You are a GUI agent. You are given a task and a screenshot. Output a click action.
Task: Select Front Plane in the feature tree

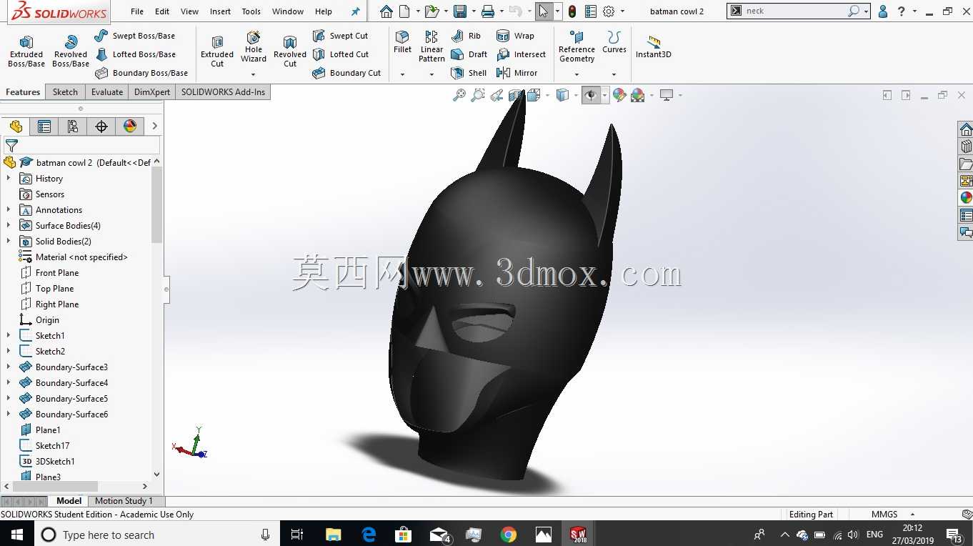tap(57, 273)
